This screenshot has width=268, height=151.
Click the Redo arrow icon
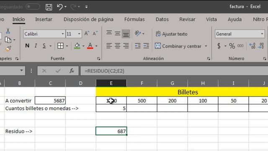[73, 7]
